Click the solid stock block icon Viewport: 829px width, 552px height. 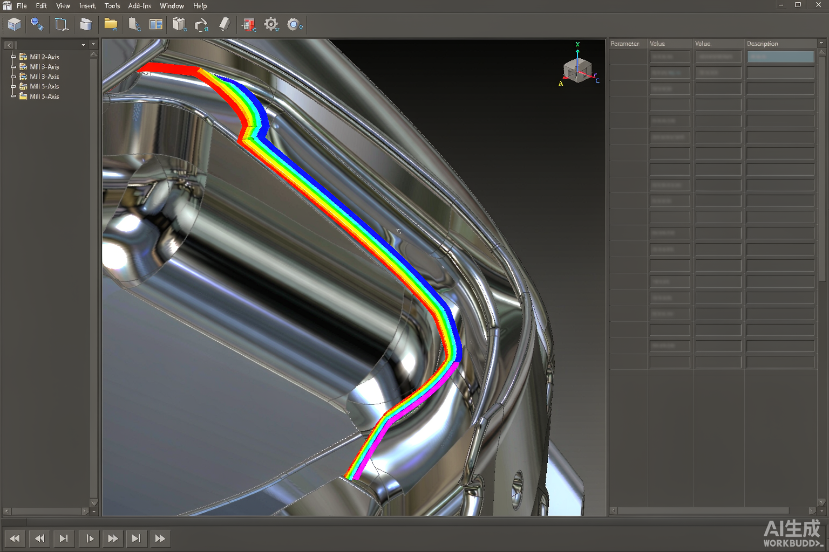[86, 24]
